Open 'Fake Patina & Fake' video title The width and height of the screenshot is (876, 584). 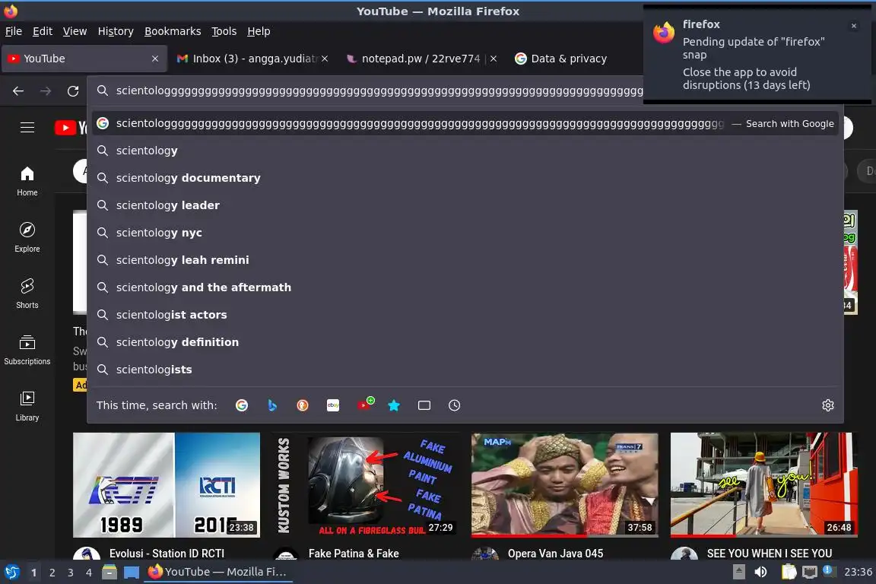[354, 554]
